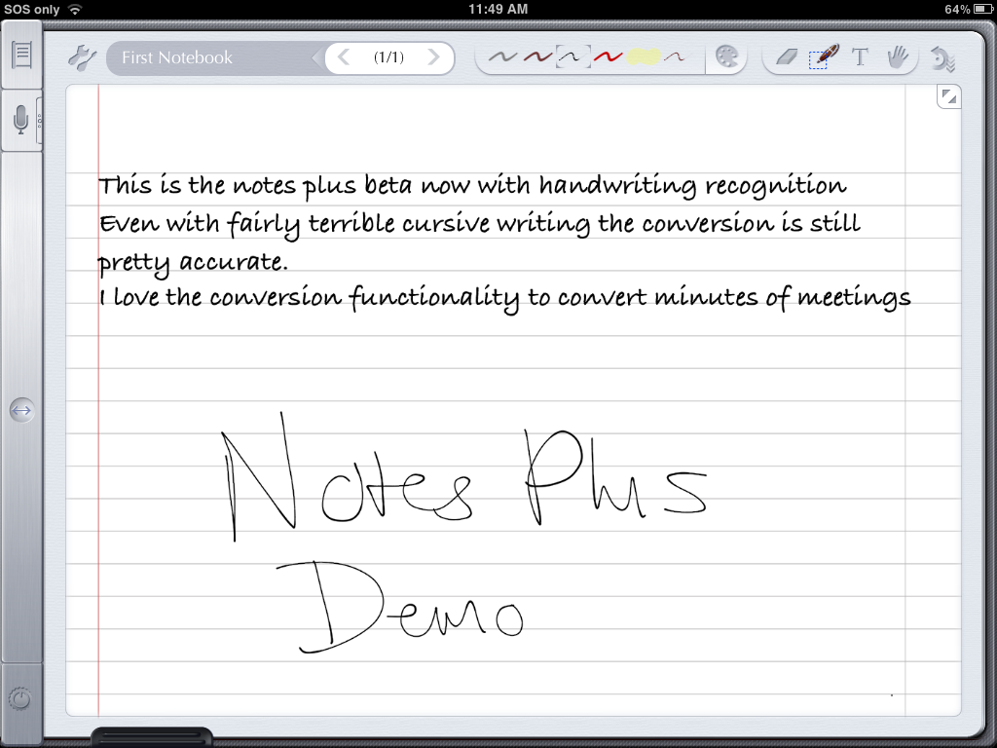Pick the dark red pen stroke preset

pyautogui.click(x=537, y=57)
